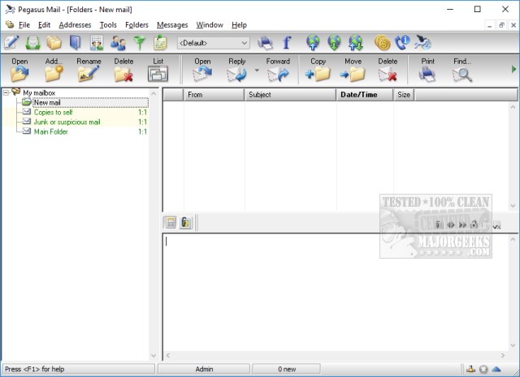The height and width of the screenshot is (377, 520).
Task: Click the Print message toolbar icon
Action: coord(427,74)
